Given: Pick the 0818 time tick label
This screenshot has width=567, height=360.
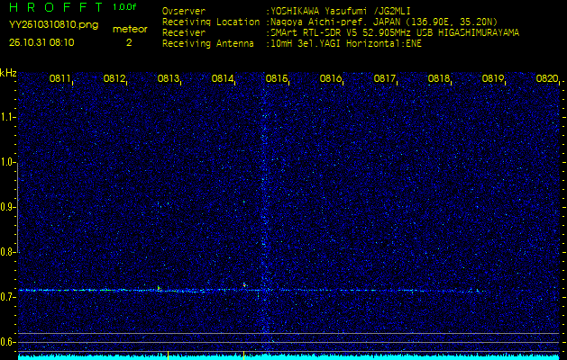Looking at the screenshot, I should (x=439, y=79).
